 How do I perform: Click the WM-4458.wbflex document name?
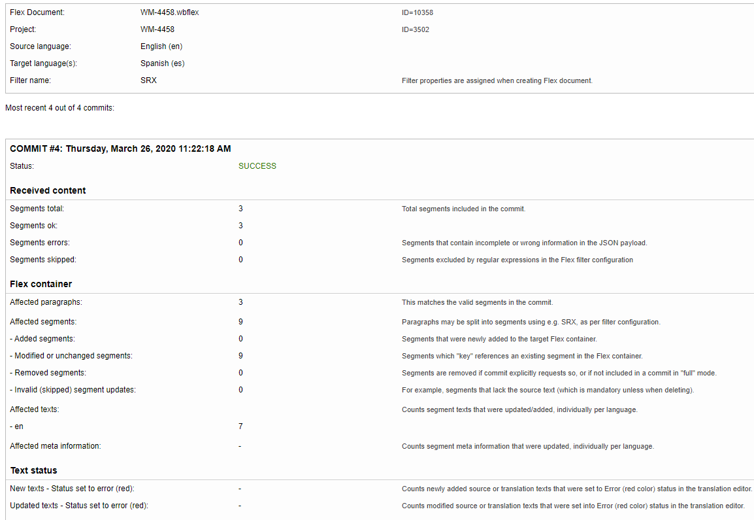click(169, 12)
